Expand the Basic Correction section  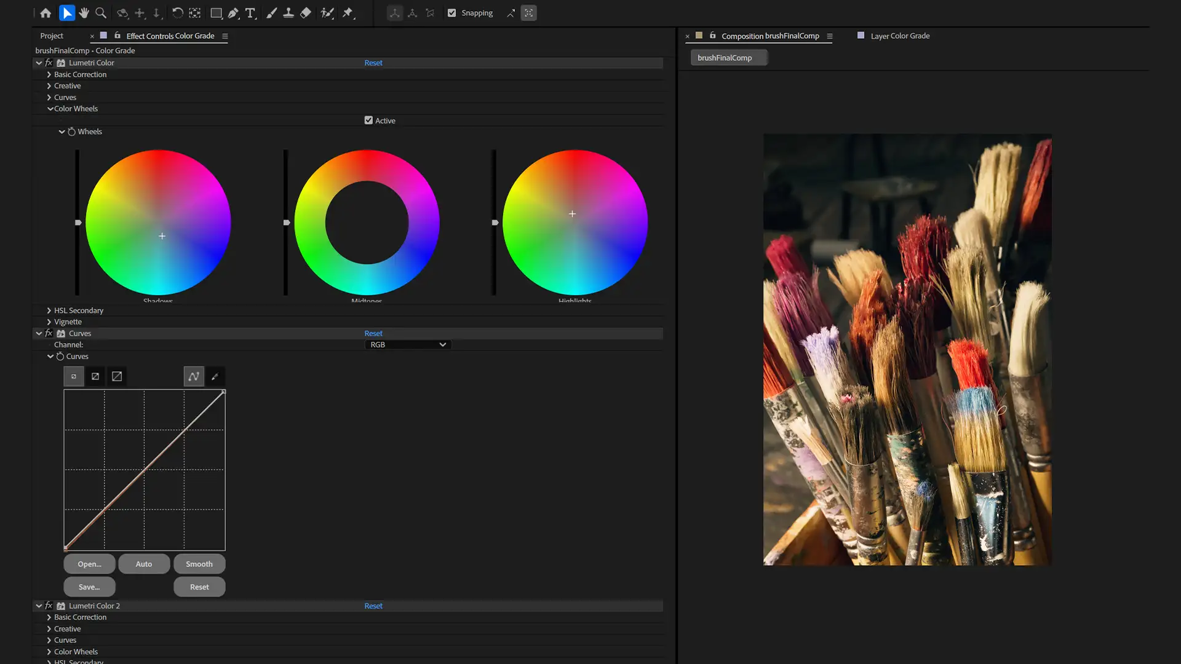click(x=49, y=74)
